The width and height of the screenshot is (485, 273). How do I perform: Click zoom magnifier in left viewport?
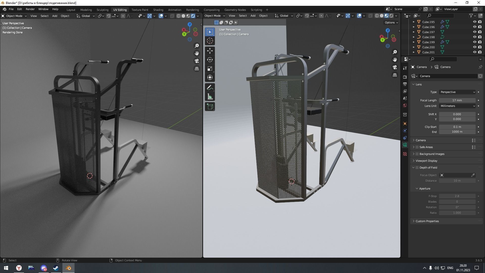point(197,46)
